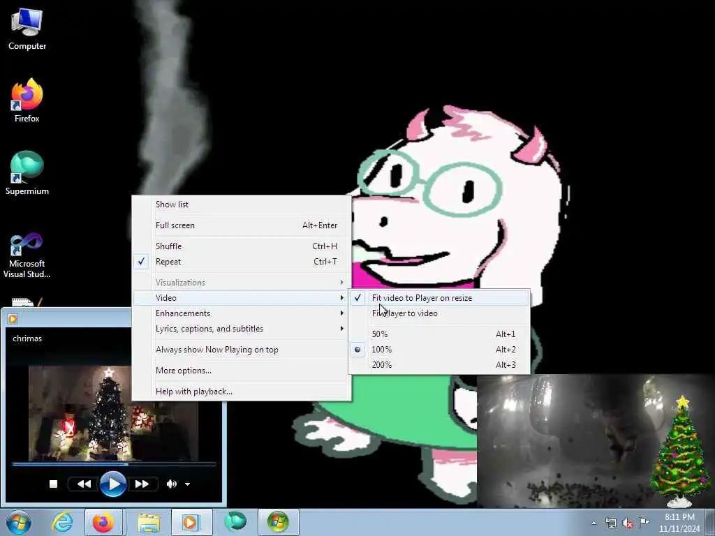Toggle the checked Repeat option
Screen dimensions: 715x536
(x=242, y=262)
